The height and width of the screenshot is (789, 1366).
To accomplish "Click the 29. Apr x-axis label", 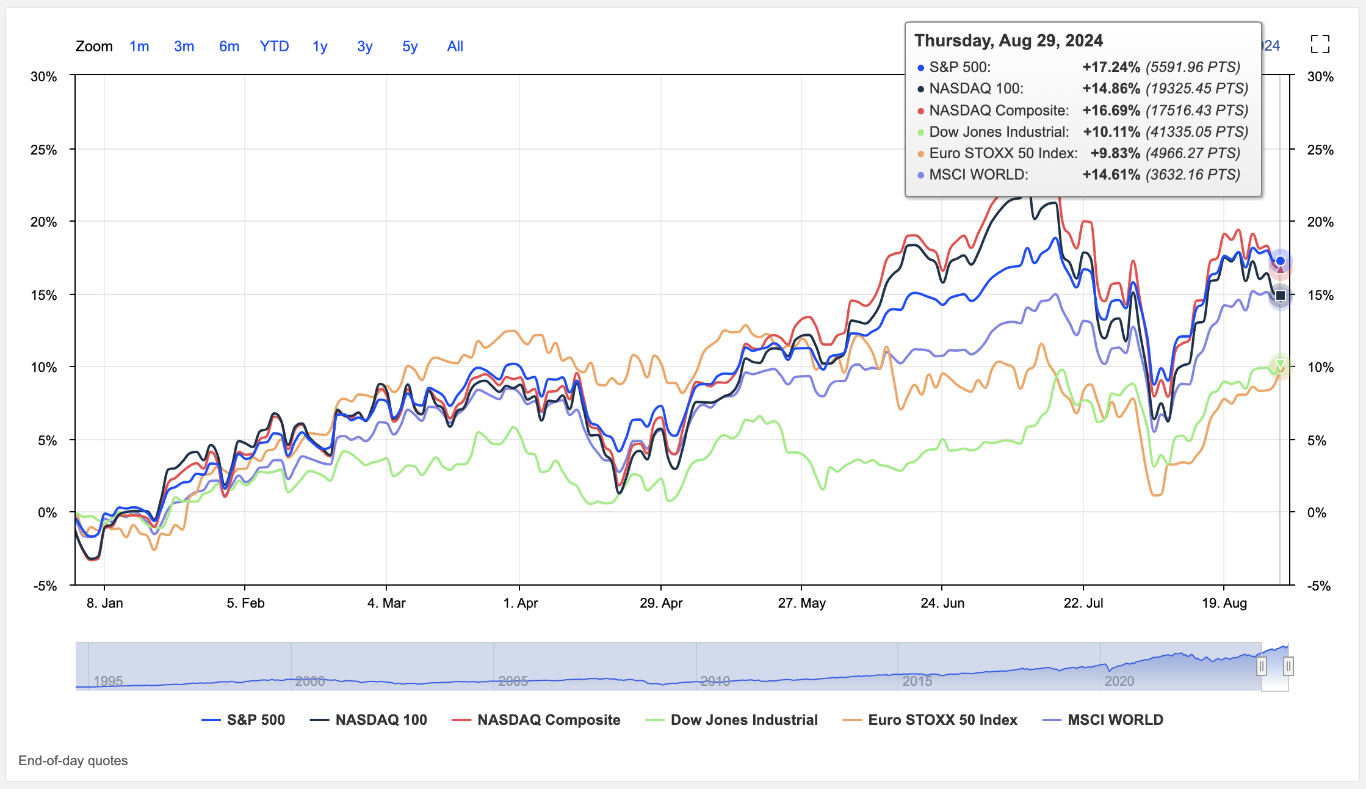I will [661, 603].
